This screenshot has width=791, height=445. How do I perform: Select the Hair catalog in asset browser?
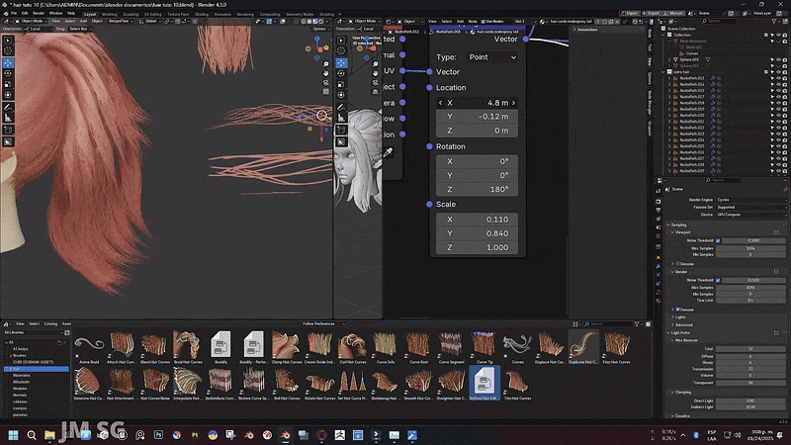(x=37, y=369)
